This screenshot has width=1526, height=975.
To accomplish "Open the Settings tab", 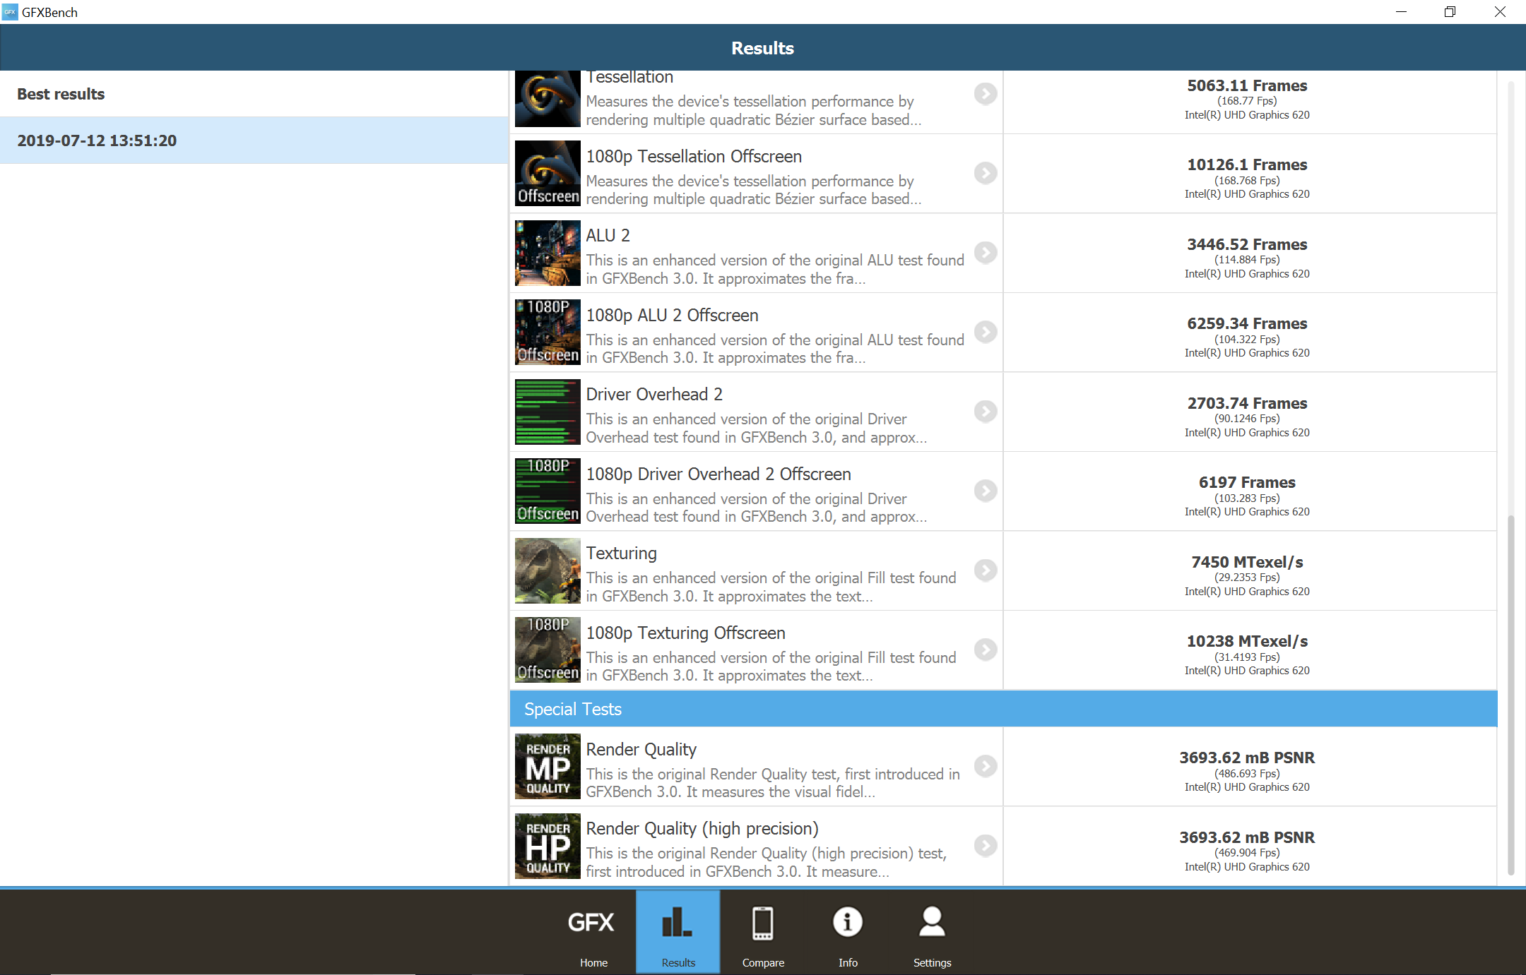I will [x=932, y=932].
